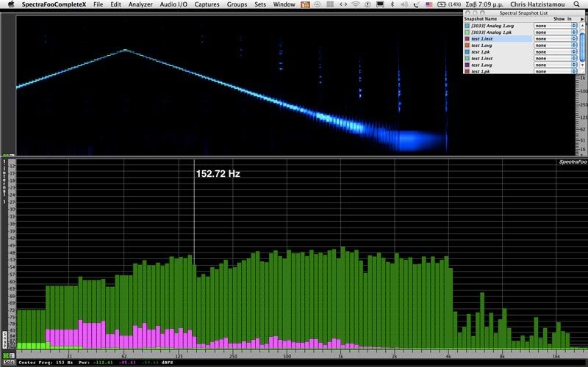
Task: Open Show In dropdown for Analog 1.avg
Action: pyautogui.click(x=555, y=25)
